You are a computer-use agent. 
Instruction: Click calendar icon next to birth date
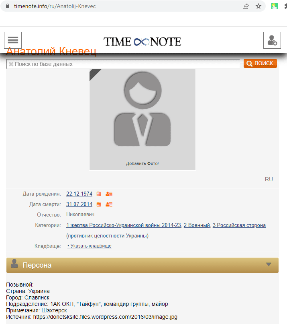(x=99, y=194)
